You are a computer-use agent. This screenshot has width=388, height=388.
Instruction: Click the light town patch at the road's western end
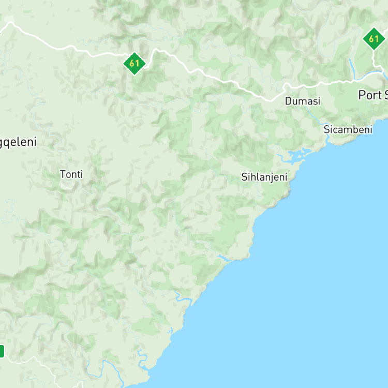9,19
